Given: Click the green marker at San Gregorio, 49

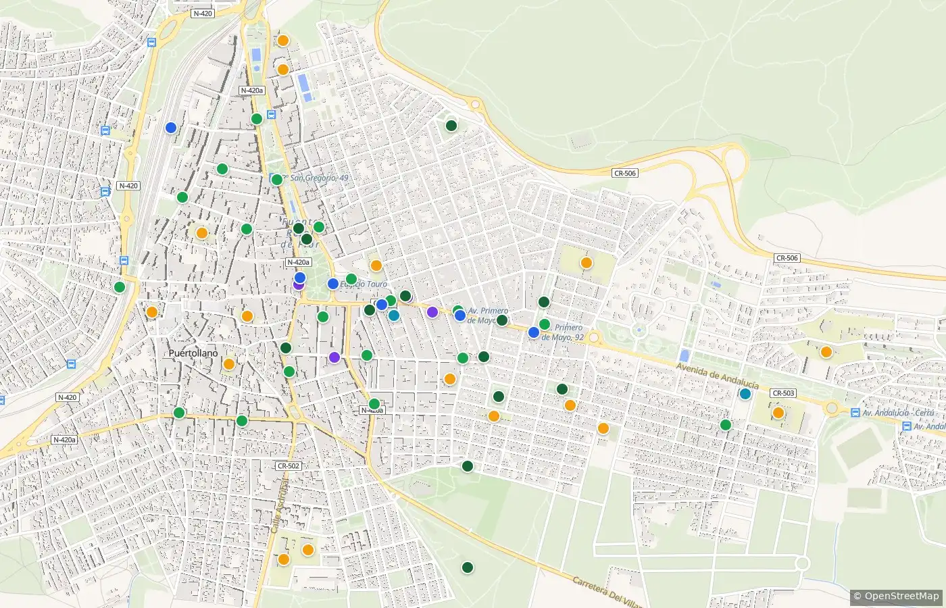Looking at the screenshot, I should (276, 180).
